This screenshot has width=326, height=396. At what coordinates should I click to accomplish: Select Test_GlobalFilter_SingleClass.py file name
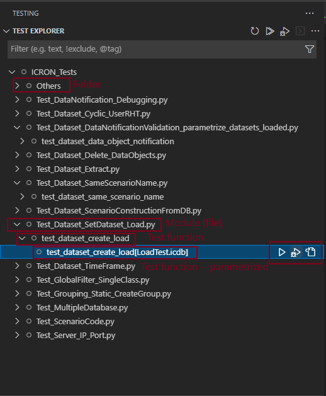tap(93, 280)
